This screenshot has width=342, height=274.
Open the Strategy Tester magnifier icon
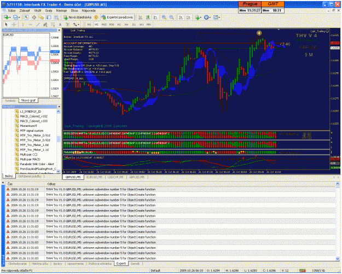tap(56, 17)
